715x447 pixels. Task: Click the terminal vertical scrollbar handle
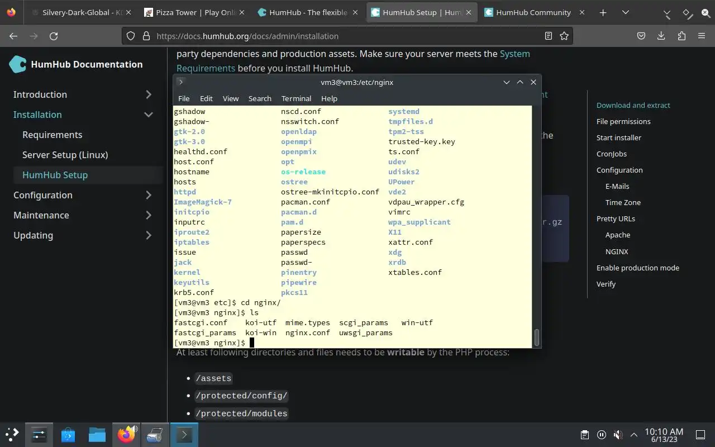537,337
